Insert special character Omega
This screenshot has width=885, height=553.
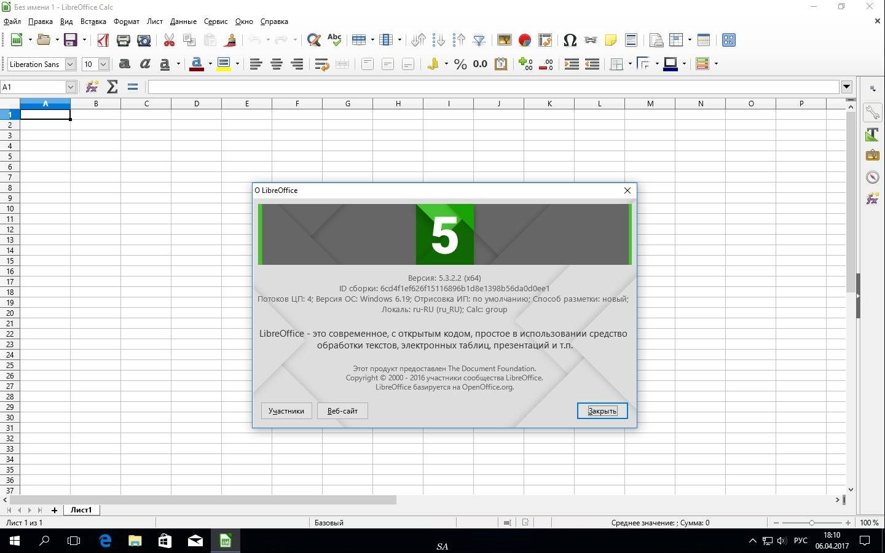(570, 40)
